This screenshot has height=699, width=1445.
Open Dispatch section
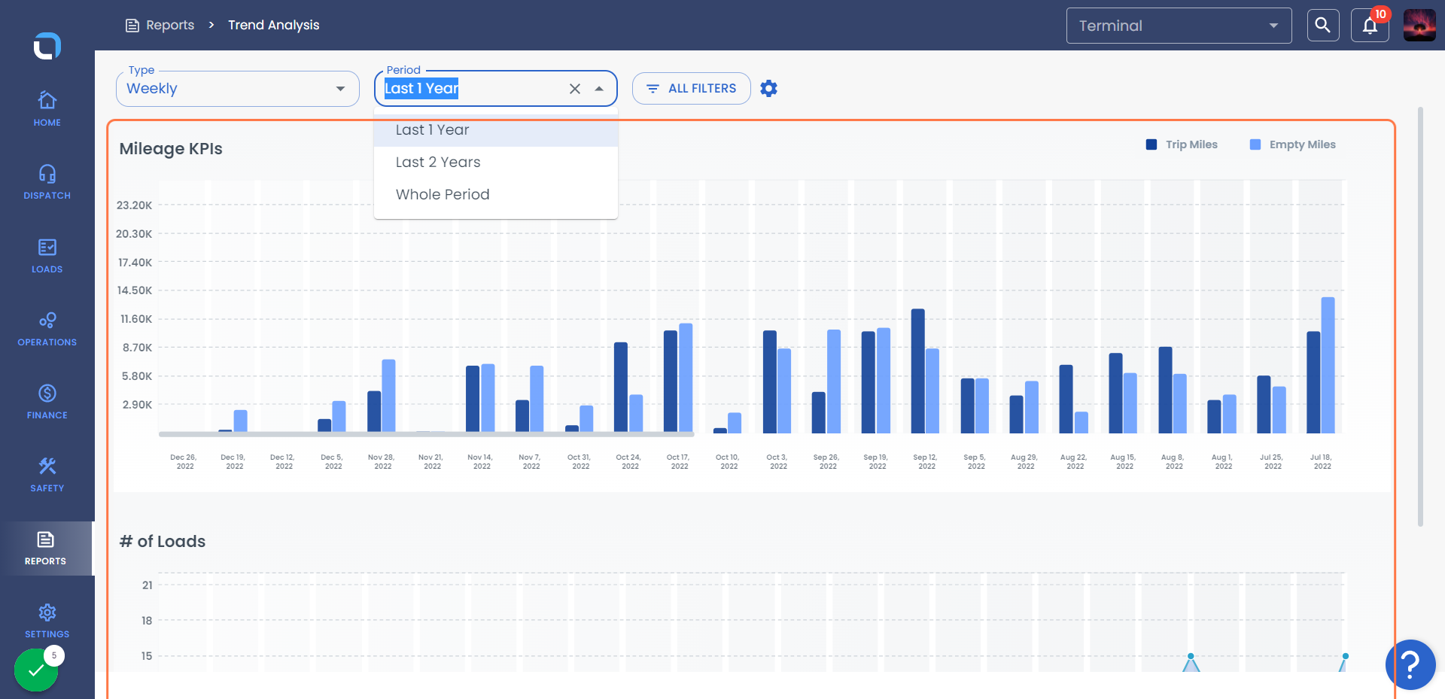tap(47, 182)
